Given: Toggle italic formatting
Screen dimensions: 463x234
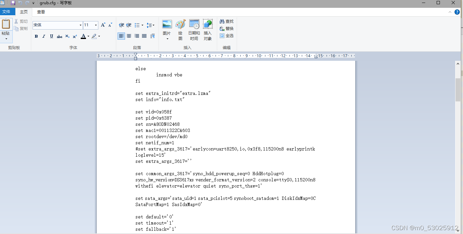Looking at the screenshot, I should point(44,36).
